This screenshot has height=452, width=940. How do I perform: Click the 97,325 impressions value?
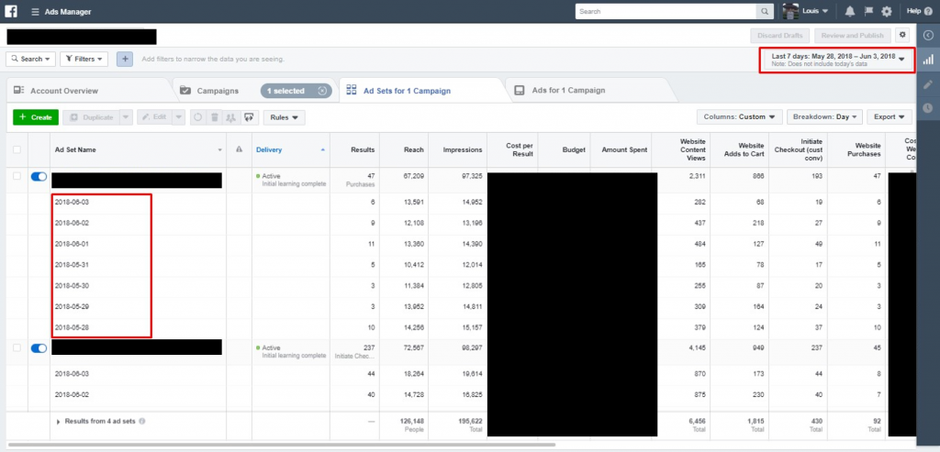(x=471, y=177)
